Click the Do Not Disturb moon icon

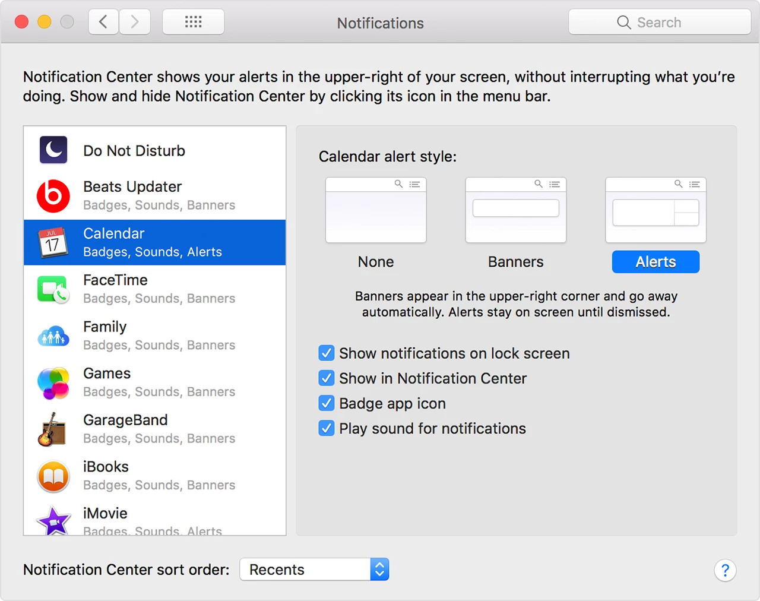pos(53,150)
